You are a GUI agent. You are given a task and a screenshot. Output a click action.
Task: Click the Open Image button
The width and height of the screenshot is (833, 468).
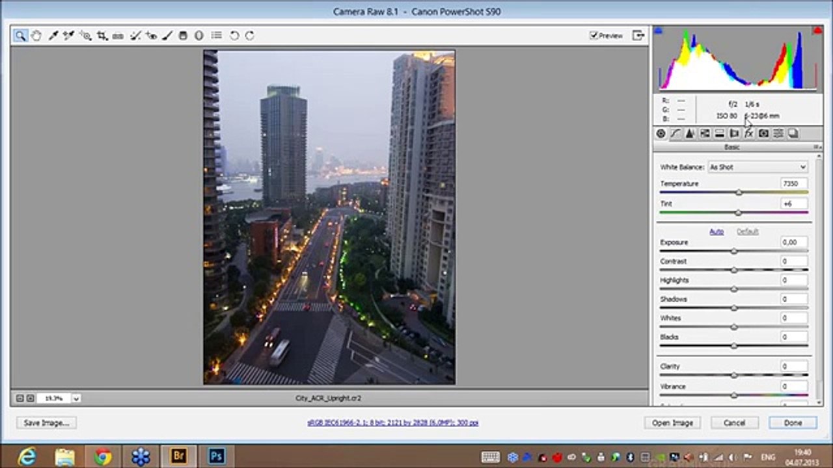672,423
